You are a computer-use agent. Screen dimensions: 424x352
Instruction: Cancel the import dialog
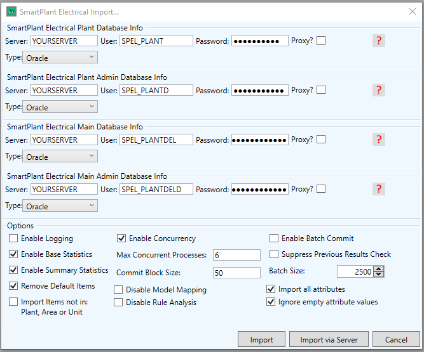tap(396, 340)
